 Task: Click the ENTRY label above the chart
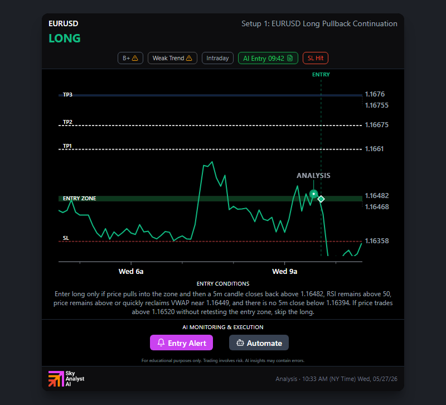coord(321,75)
